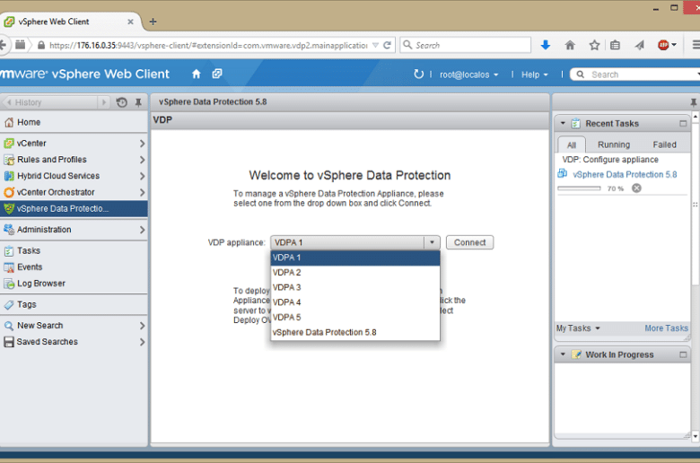The height and width of the screenshot is (463, 700).
Task: Click the browser home icon
Action: pyautogui.click(x=570, y=45)
